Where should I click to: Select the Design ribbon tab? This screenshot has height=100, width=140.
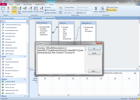pyautogui.click(x=51, y=4)
